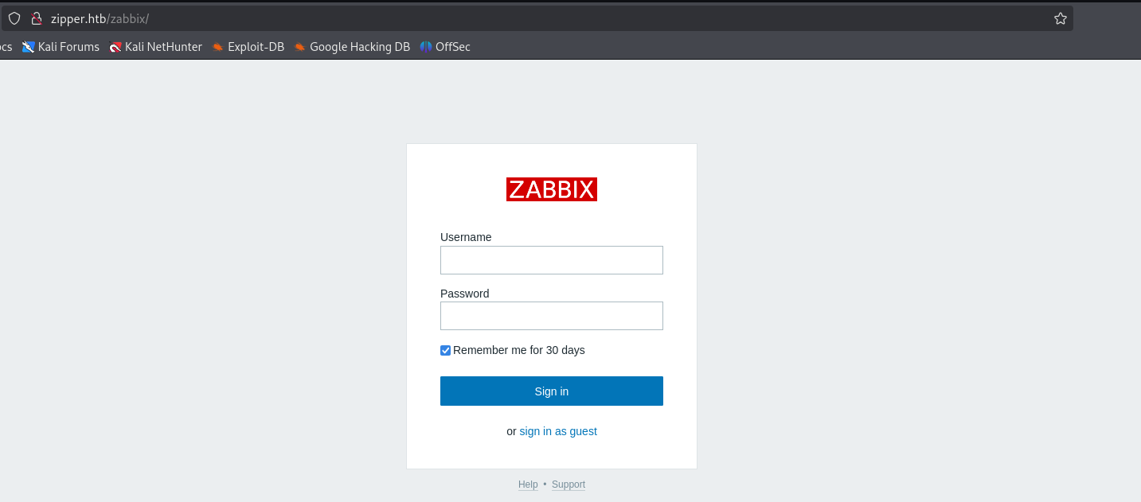Viewport: 1141px width, 502px height.
Task: Click the Kali Forums bookmark icon
Action: tap(29, 47)
